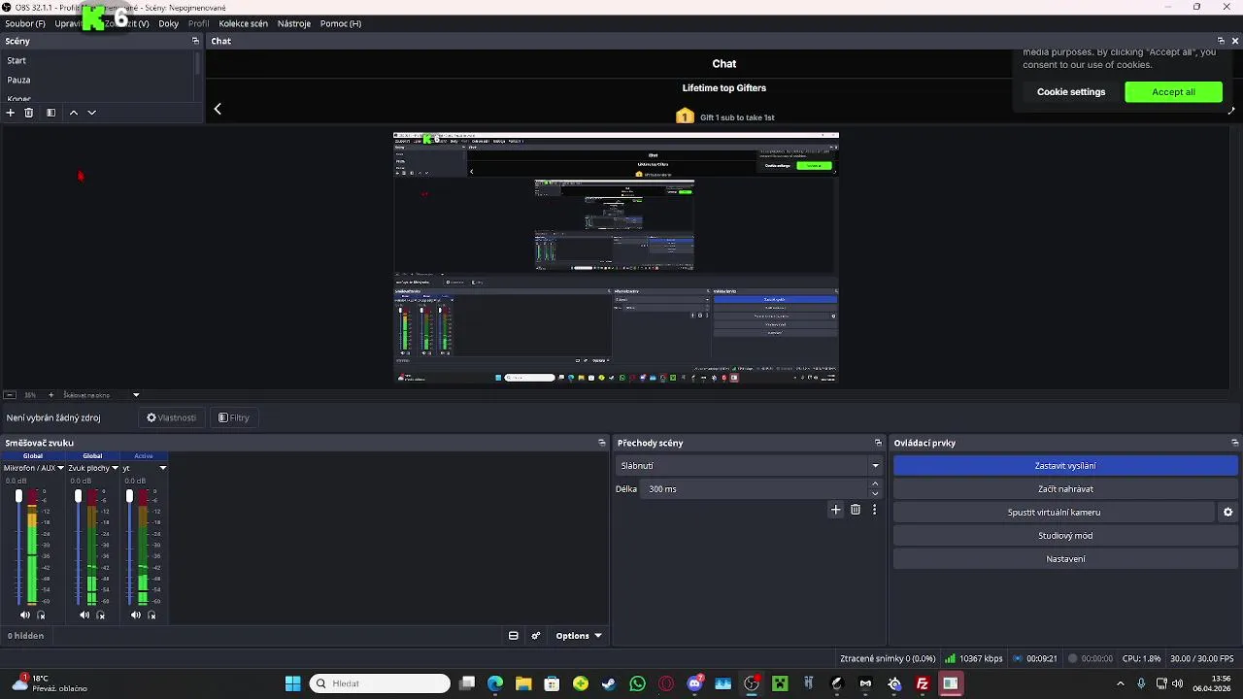Click Spustit virtuální kameru button
Viewport: 1243px width, 699px height.
(1054, 513)
